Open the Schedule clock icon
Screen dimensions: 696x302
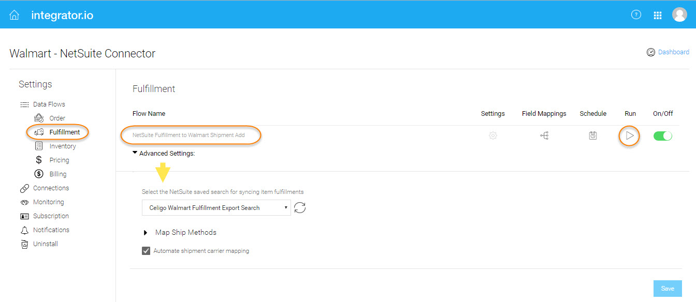point(593,135)
